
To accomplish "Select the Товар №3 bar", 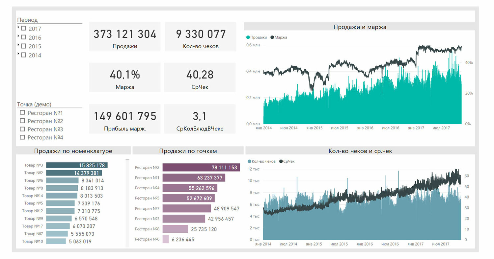I will pyautogui.click(x=77, y=165).
